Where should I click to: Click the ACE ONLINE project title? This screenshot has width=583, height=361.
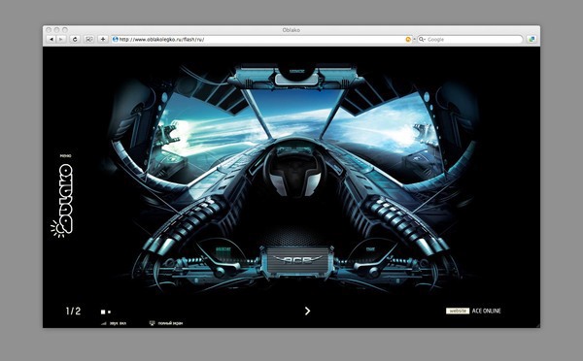coord(487,311)
